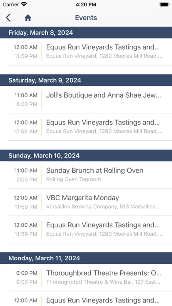Viewport: 172px width, 306px height.
Task: Tap the battery indicator icon
Action: tap(164, 4)
